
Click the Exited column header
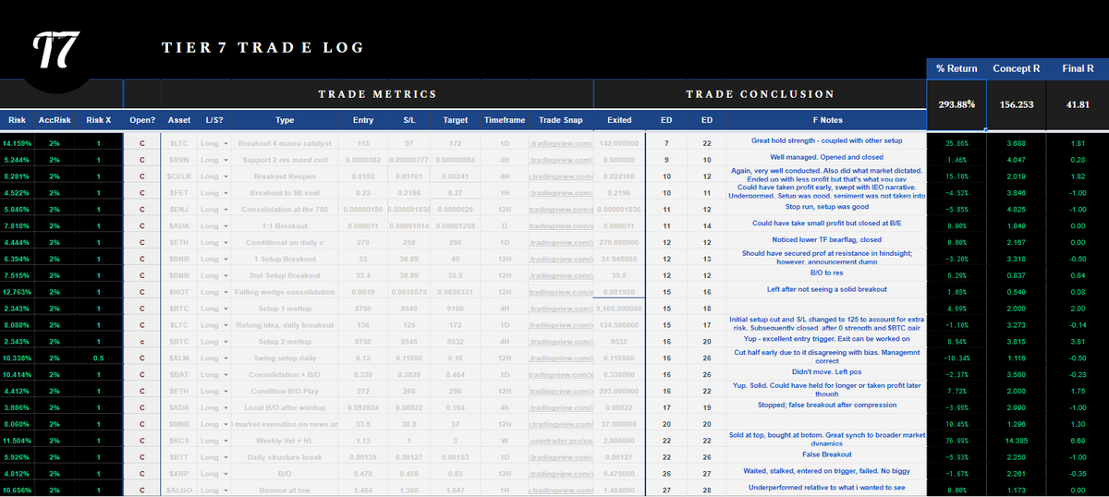[619, 120]
